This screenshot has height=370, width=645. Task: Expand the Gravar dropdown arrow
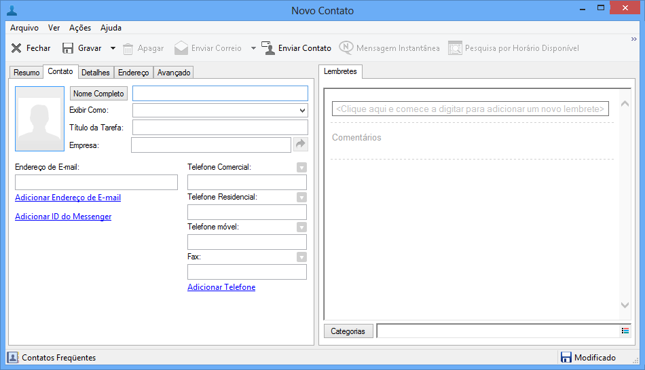click(x=113, y=48)
